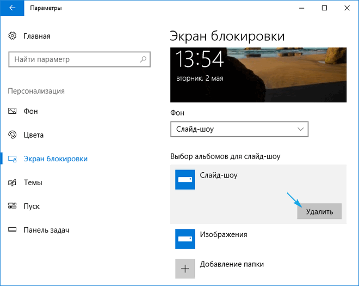Click the Темы icon in the sidebar
Screen dimensions: 359x286
pos(13,182)
